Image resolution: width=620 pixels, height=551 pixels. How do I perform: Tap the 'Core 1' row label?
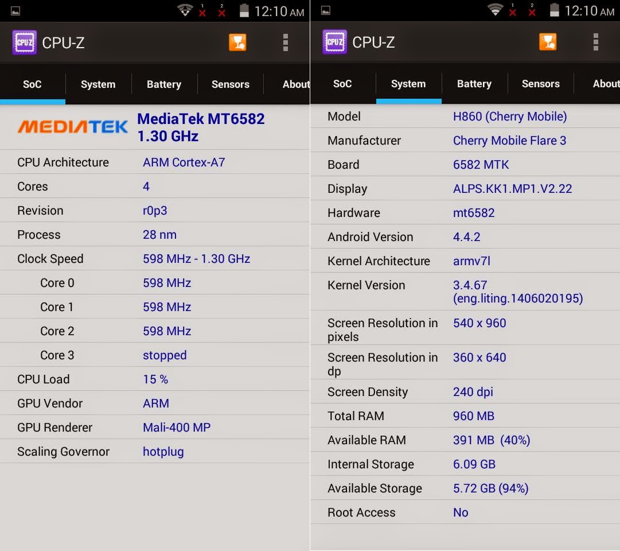coord(57,307)
